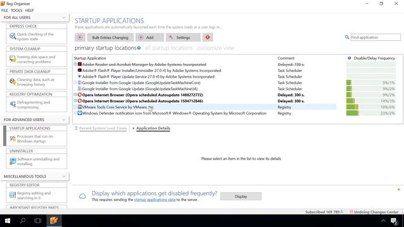Open Task View from the taskbar

(38, 221)
